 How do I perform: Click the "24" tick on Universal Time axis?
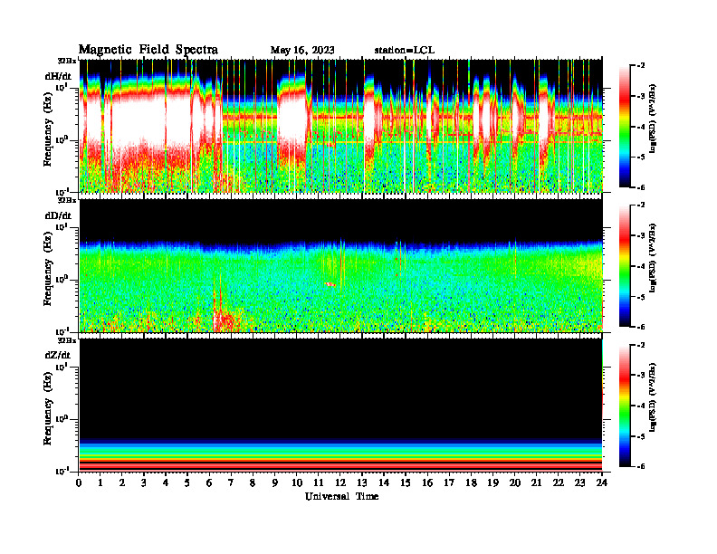(602, 483)
